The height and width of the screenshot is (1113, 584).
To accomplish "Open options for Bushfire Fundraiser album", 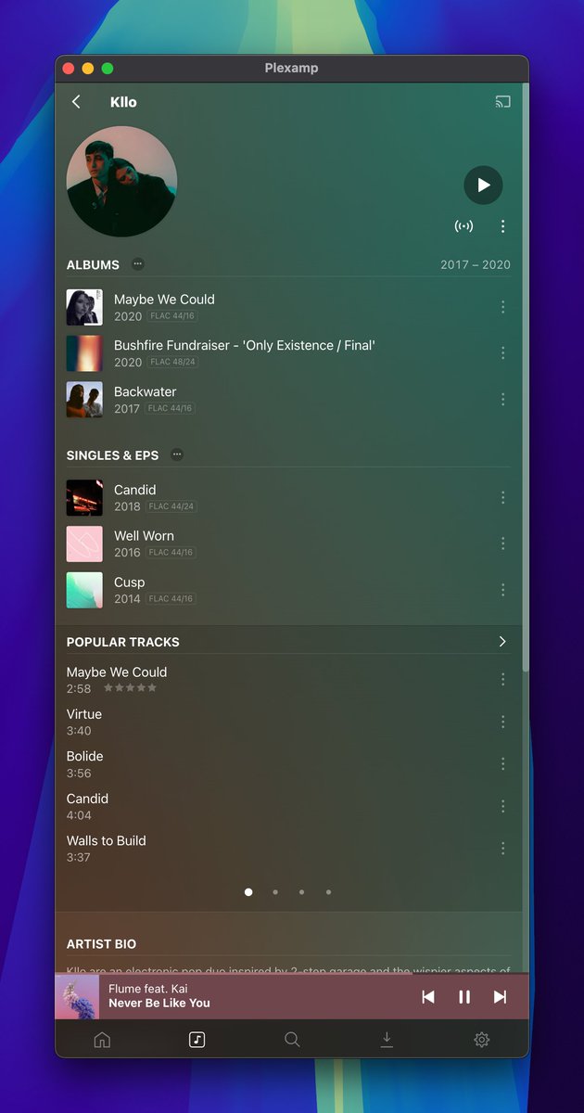I will (502, 353).
